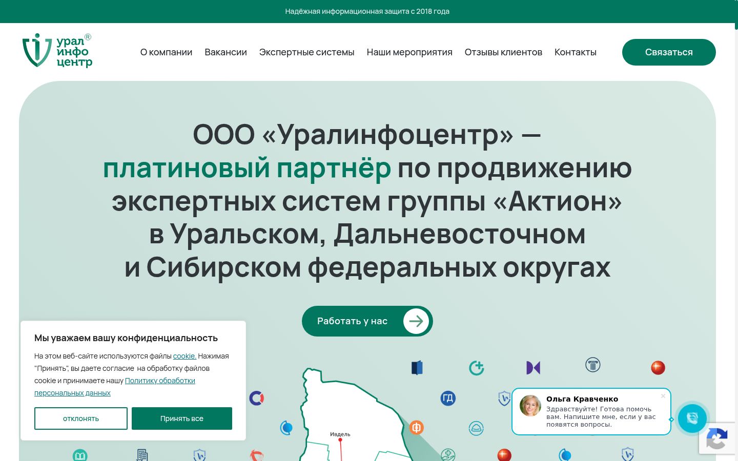Click the Уралинфоцентр logo

57,51
